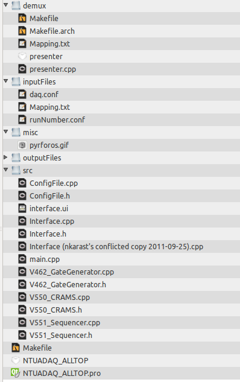Click the src folder icon
This screenshot has width=240, height=382.
pos(16,170)
